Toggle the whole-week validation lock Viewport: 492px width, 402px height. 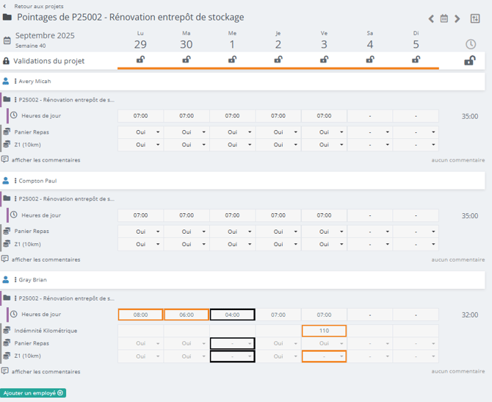point(469,61)
